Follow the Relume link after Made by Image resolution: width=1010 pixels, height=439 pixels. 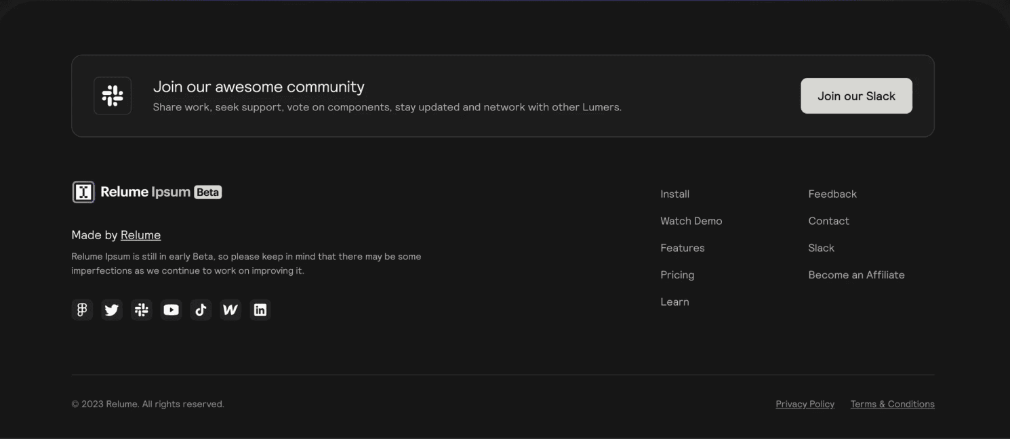(140, 235)
